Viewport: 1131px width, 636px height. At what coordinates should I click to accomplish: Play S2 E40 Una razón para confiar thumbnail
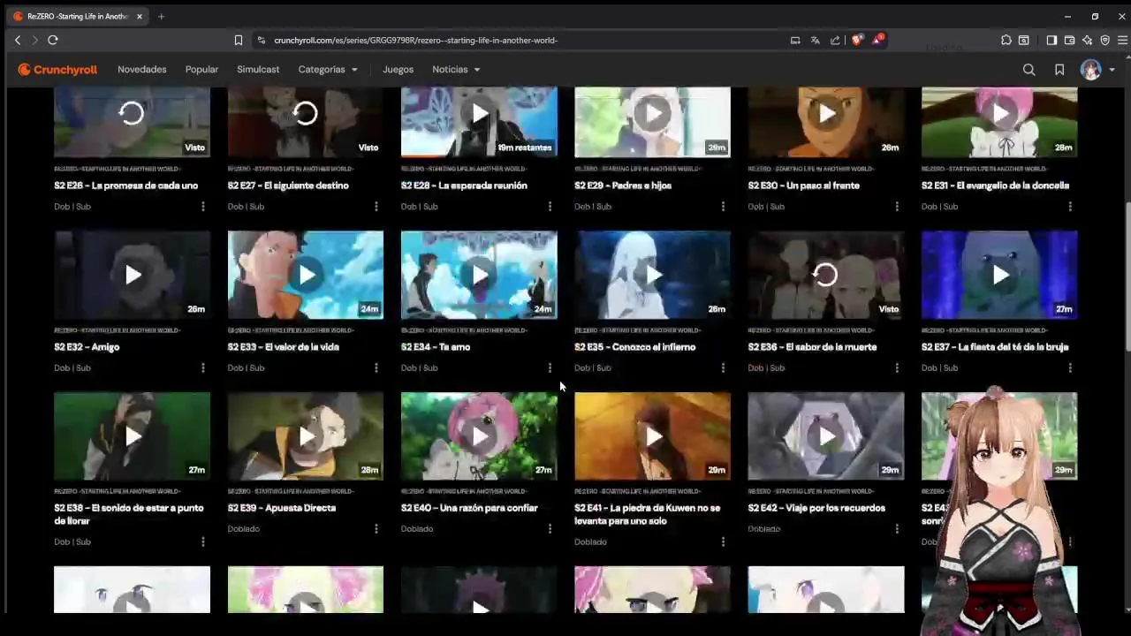(479, 436)
